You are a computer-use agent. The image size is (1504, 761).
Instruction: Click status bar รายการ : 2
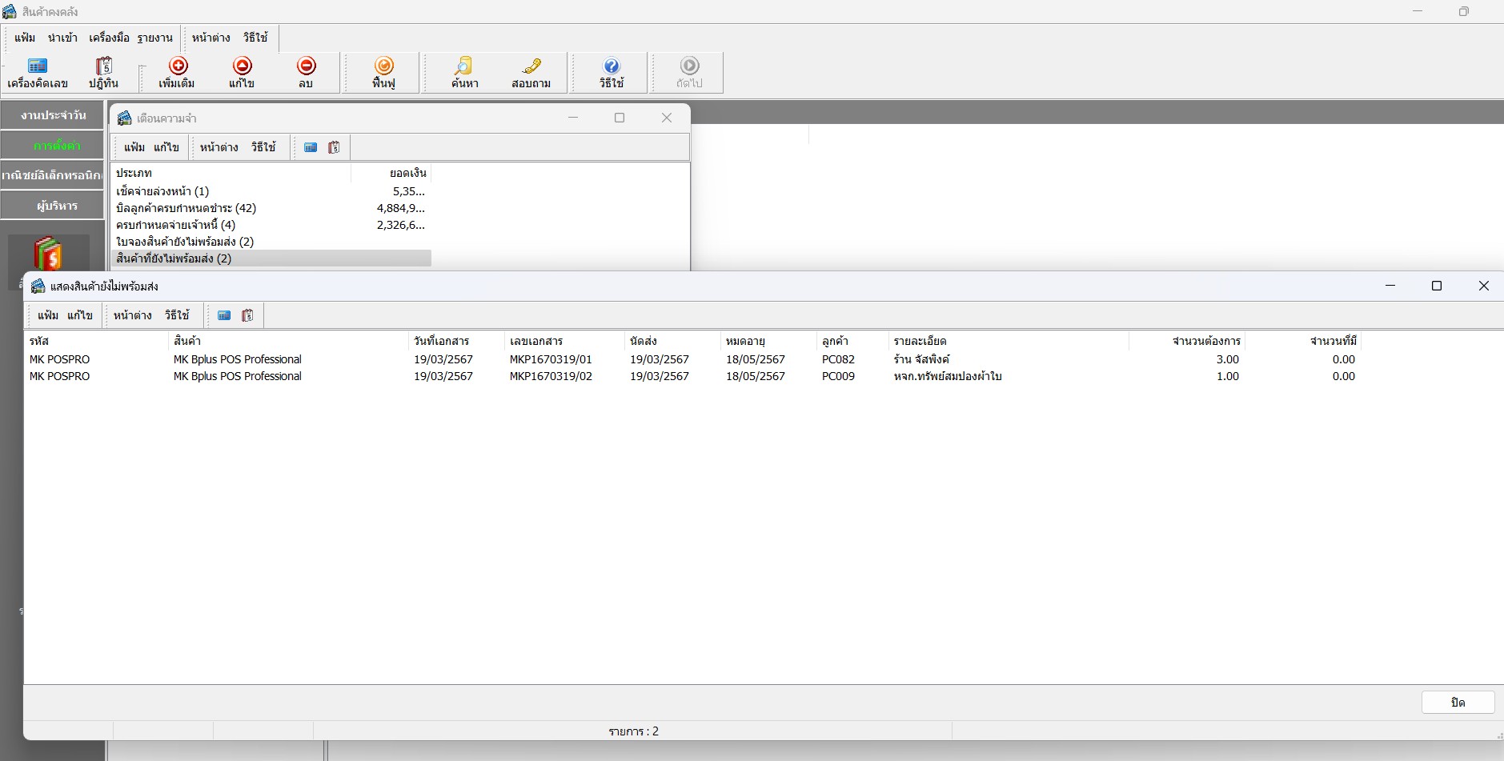point(633,731)
